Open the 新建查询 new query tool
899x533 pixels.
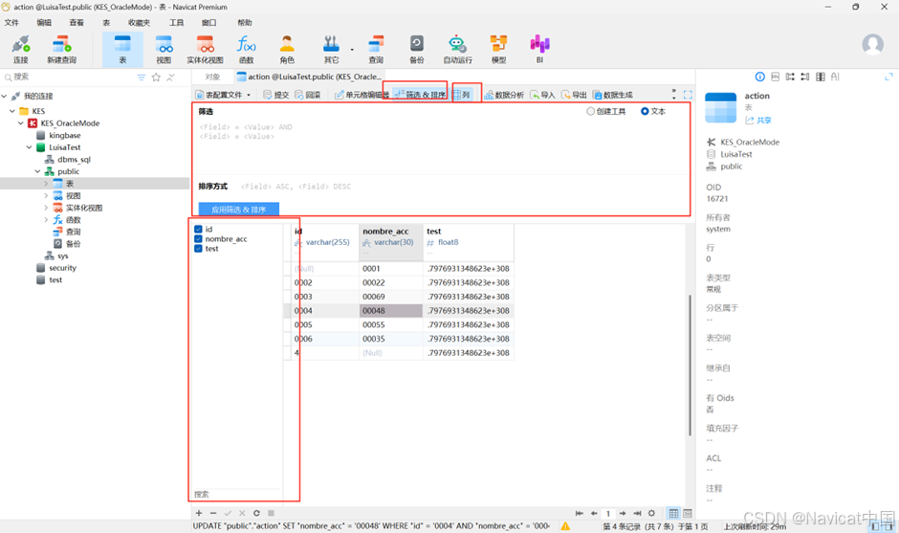[x=61, y=50]
